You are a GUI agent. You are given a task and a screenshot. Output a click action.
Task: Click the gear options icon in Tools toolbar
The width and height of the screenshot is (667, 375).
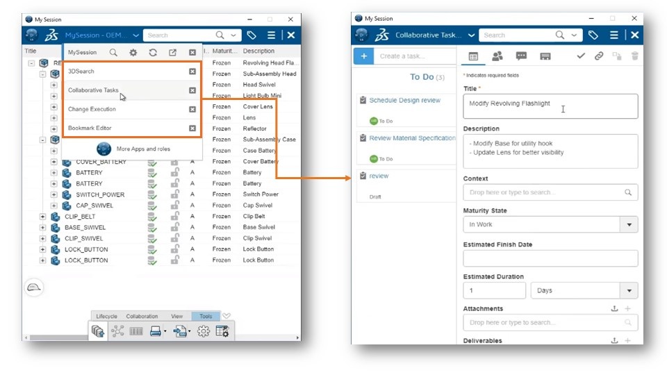point(204,331)
